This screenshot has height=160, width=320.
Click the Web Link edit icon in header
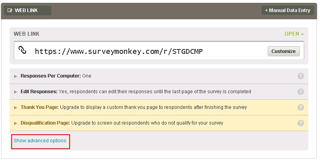coord(10,10)
